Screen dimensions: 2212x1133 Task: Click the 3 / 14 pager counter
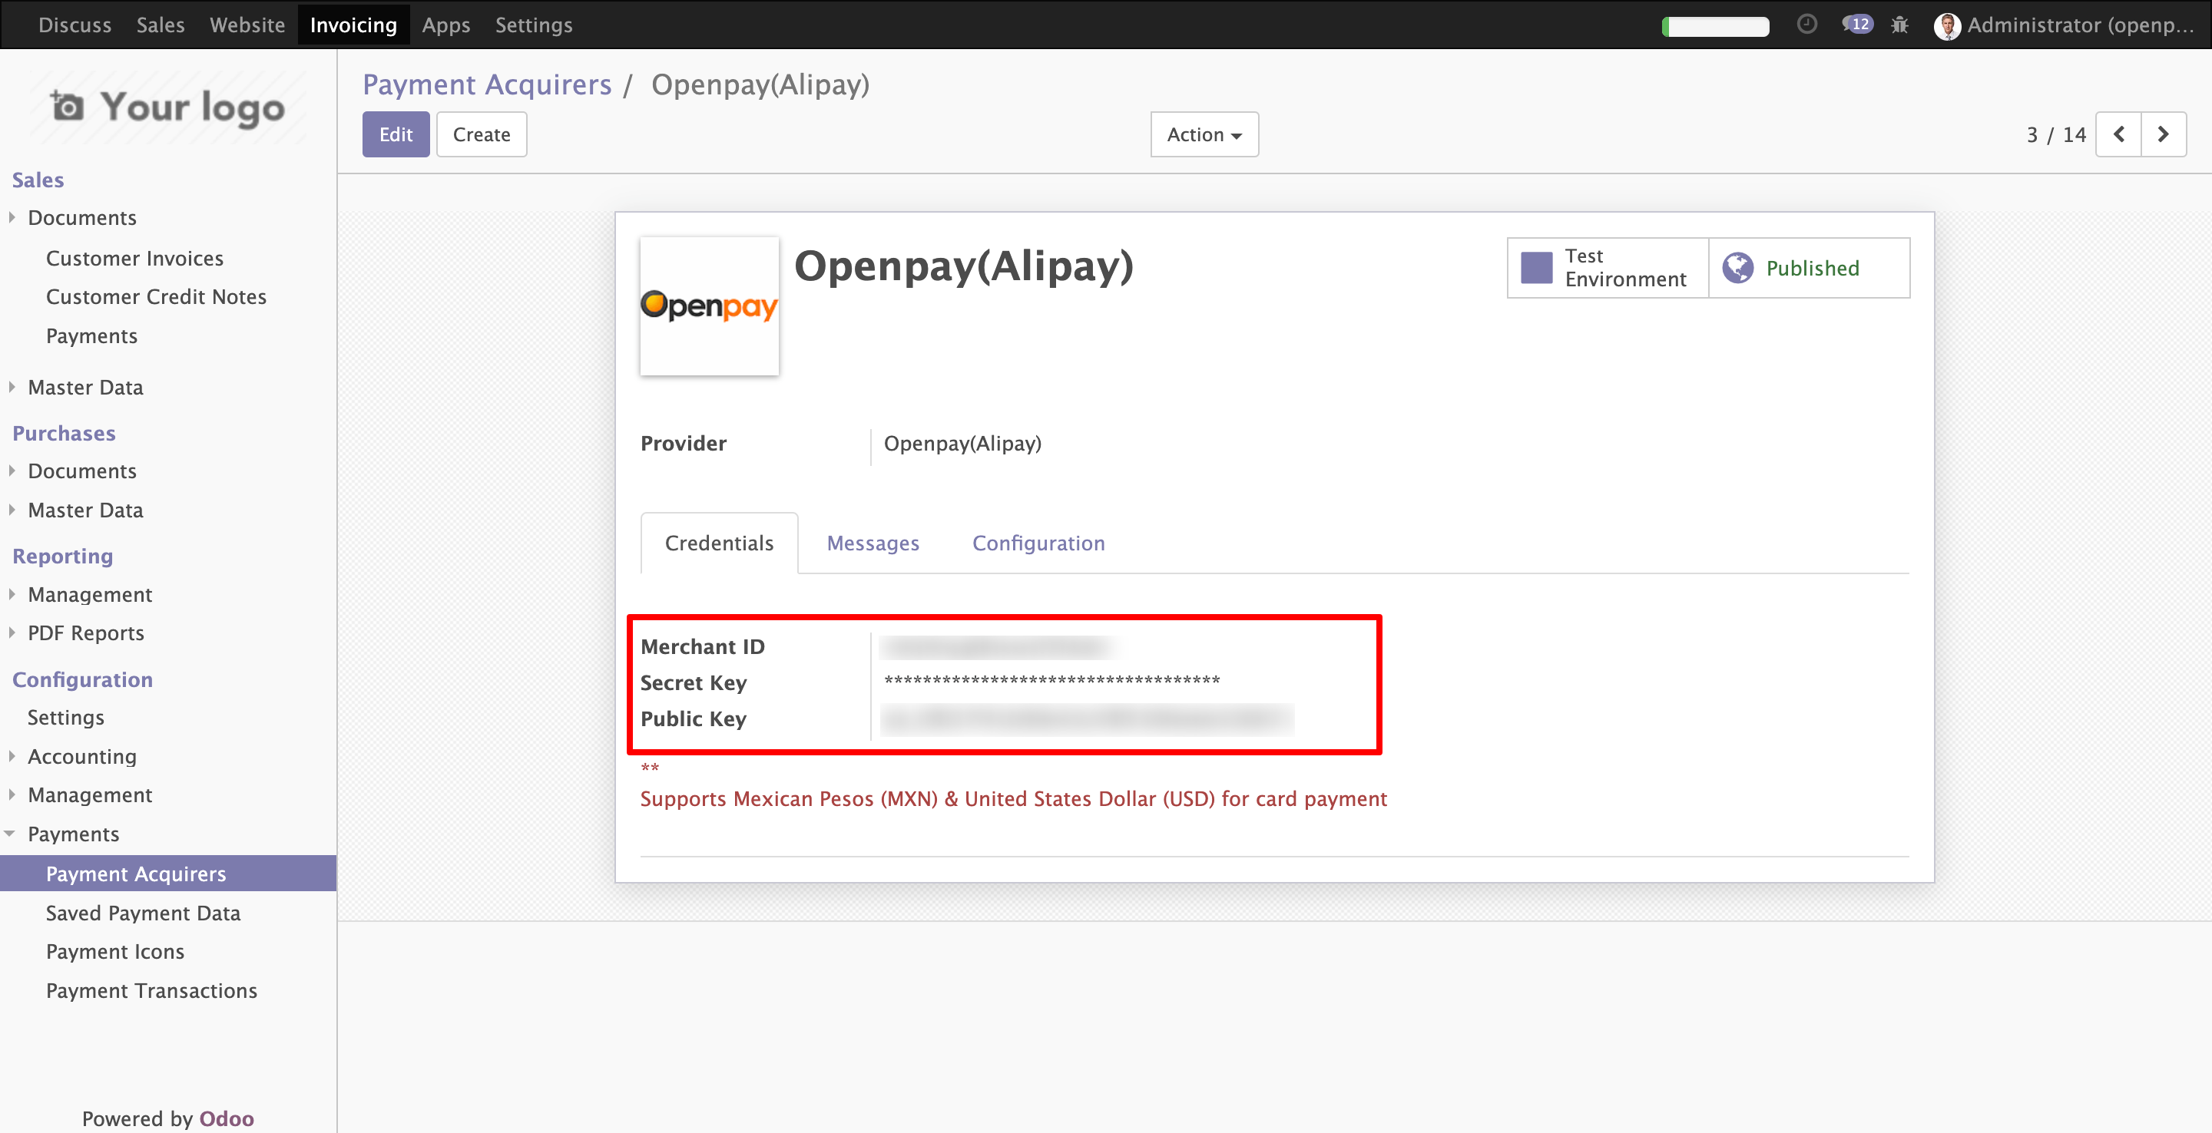(2056, 135)
